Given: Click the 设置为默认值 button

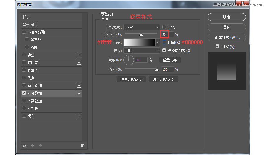Looking at the screenshot, I should click(131, 79).
